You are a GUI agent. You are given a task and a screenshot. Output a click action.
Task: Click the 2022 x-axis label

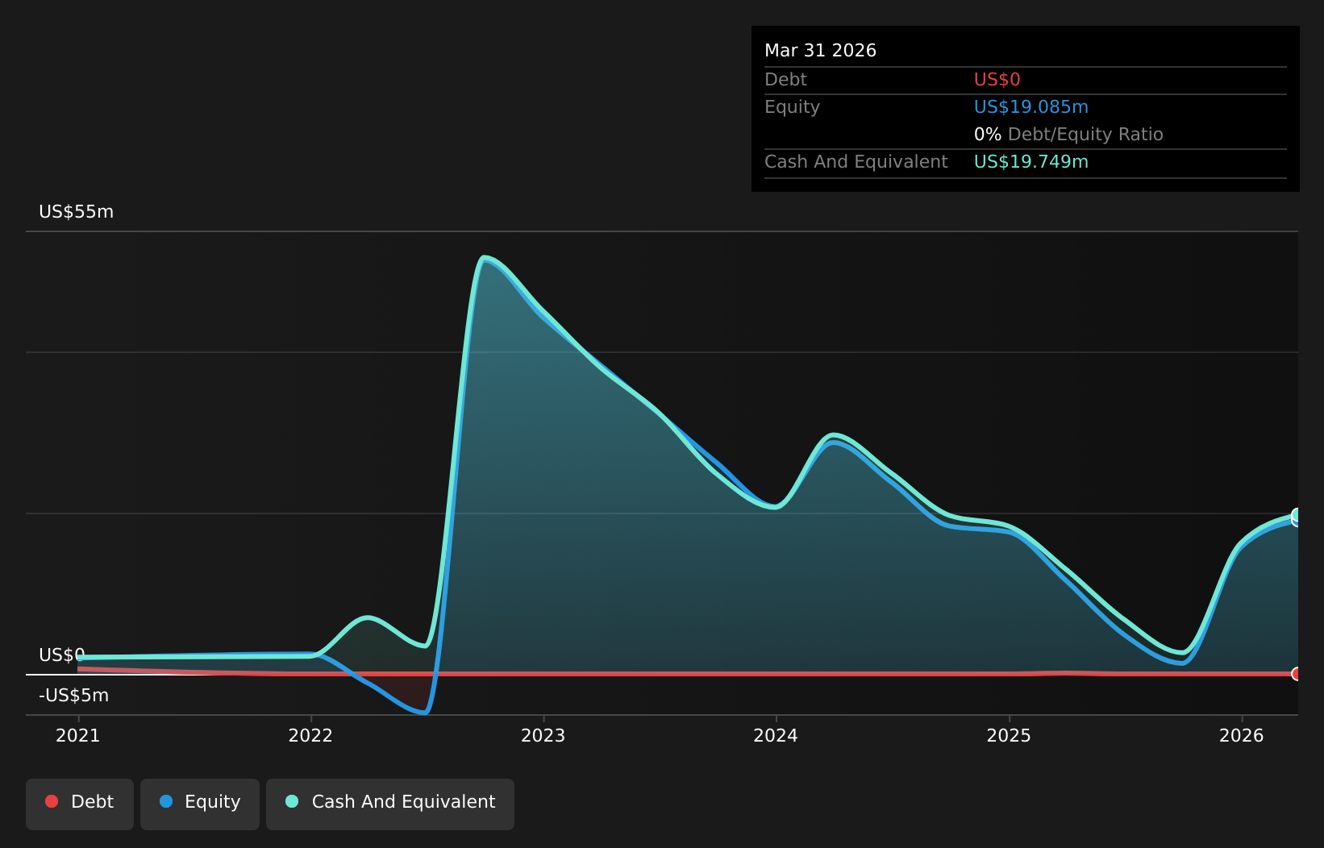pyautogui.click(x=310, y=735)
